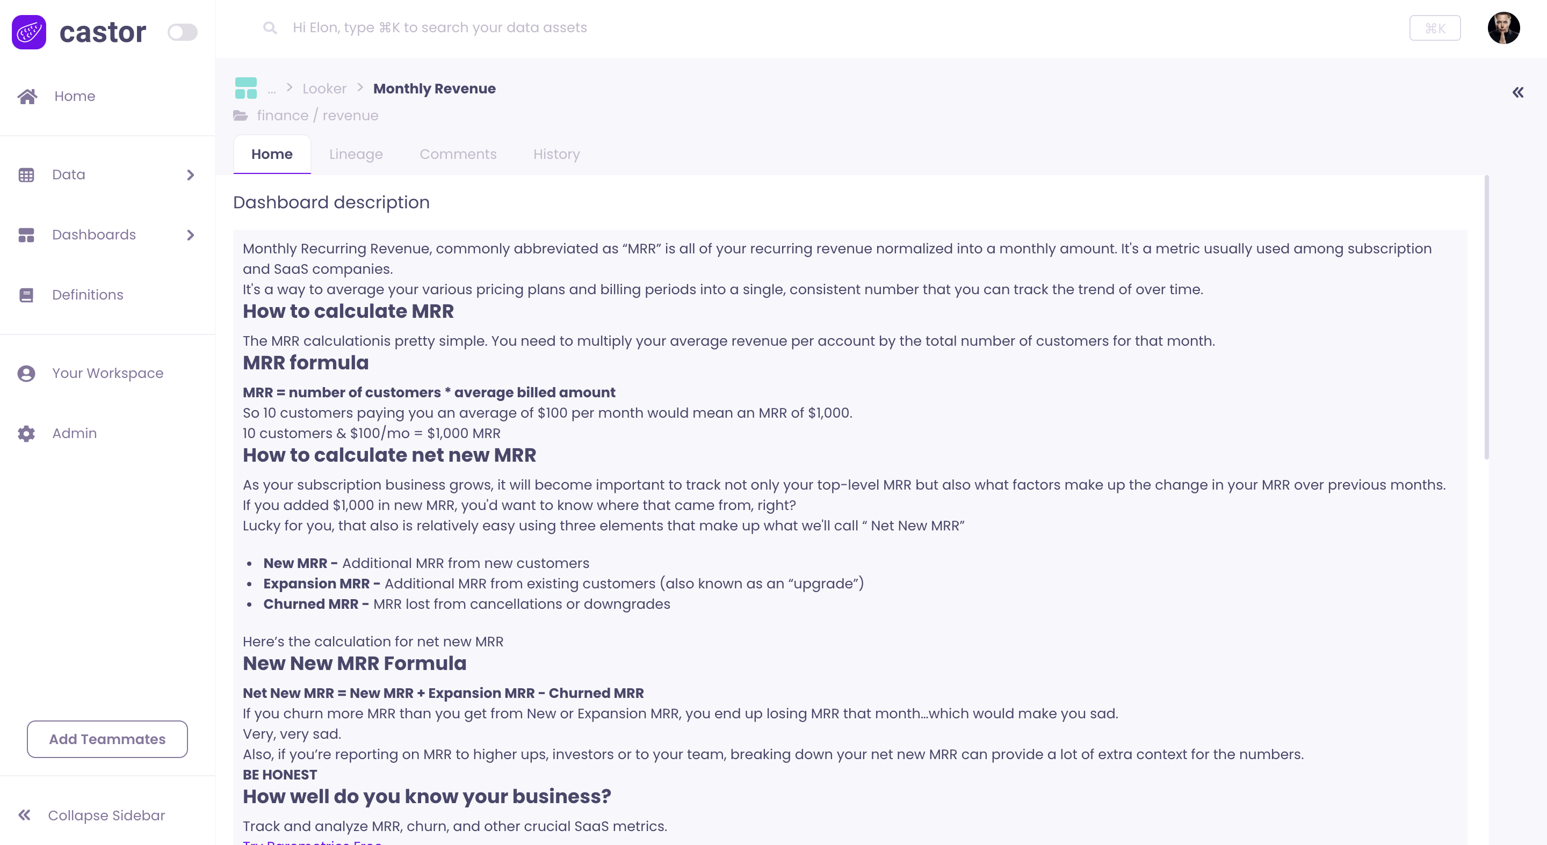Click the Dashboards icon in sidebar
Screen dimensions: 1547x845
coord(26,235)
